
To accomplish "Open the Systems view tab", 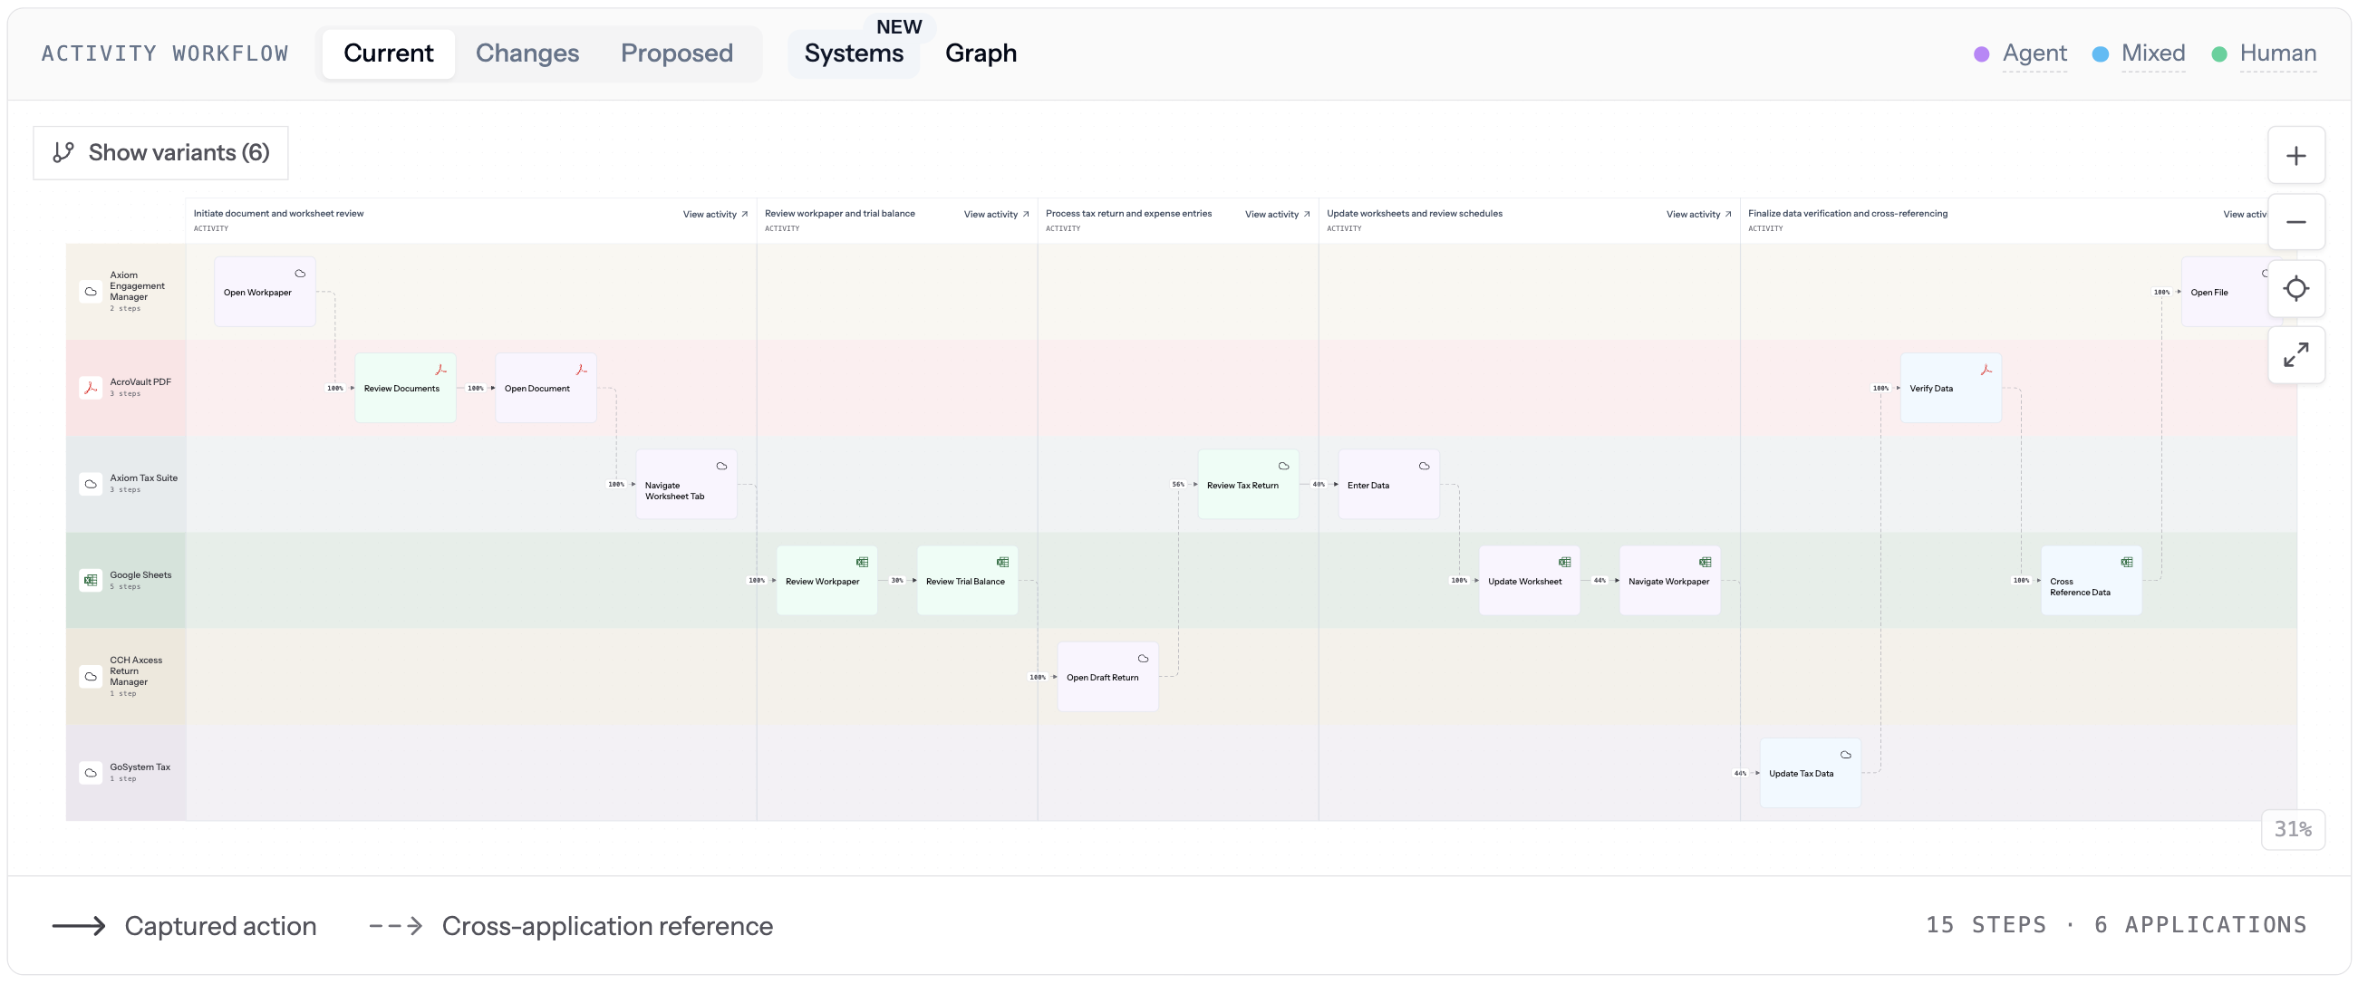I will (853, 53).
